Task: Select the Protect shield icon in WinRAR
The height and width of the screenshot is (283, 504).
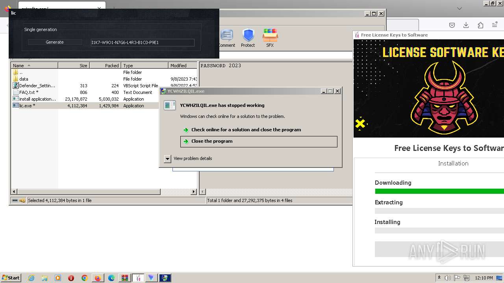Action: click(x=248, y=38)
